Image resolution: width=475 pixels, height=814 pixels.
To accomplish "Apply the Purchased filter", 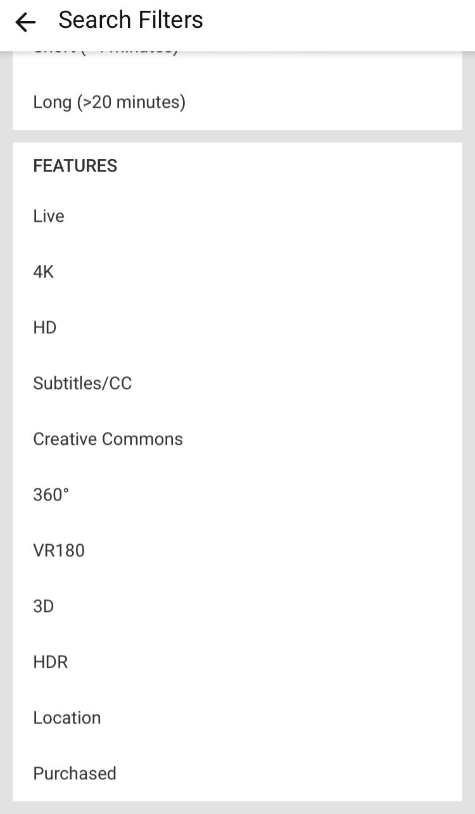I will point(237,773).
